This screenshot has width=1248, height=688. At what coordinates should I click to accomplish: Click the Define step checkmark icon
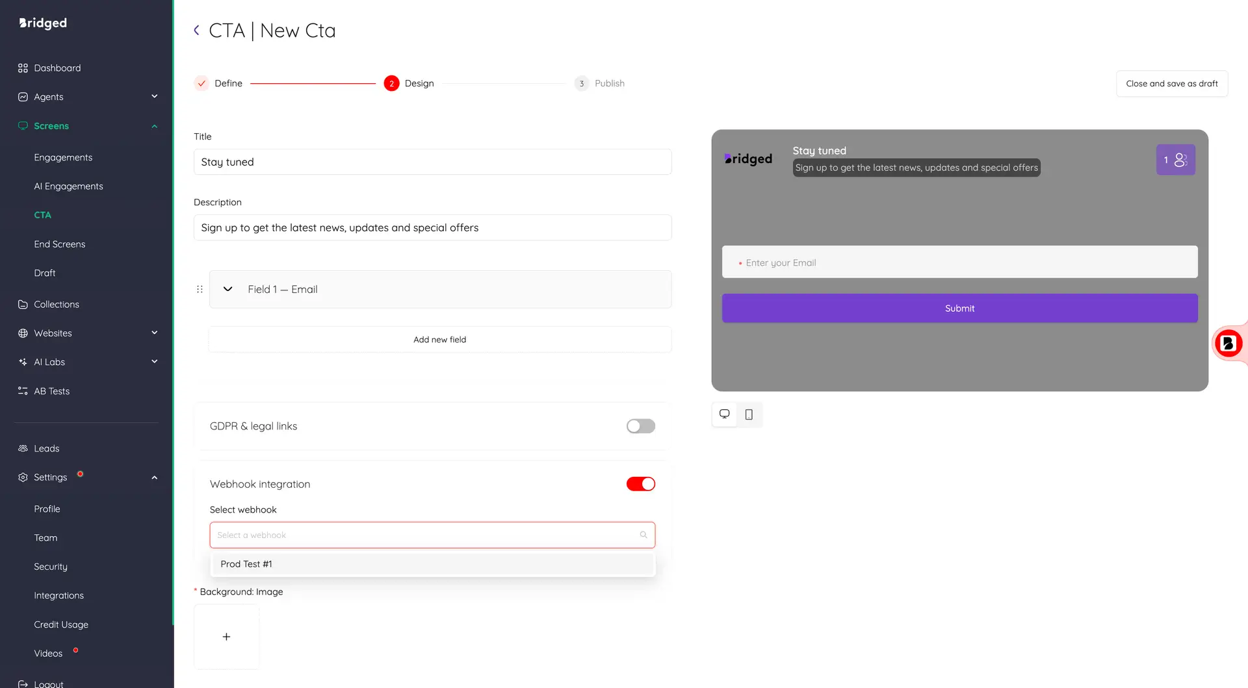pos(201,83)
